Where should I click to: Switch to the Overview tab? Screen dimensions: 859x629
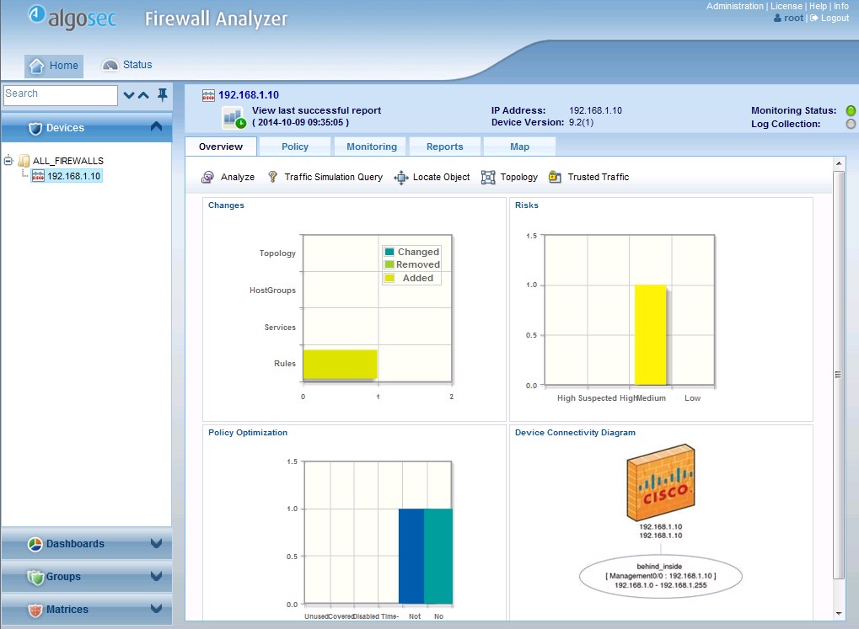pyautogui.click(x=221, y=147)
